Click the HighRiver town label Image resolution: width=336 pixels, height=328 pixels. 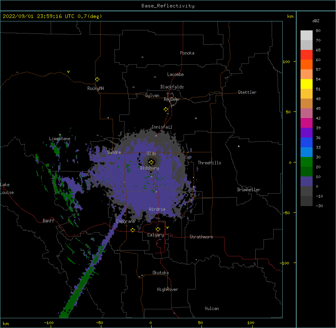(168, 289)
